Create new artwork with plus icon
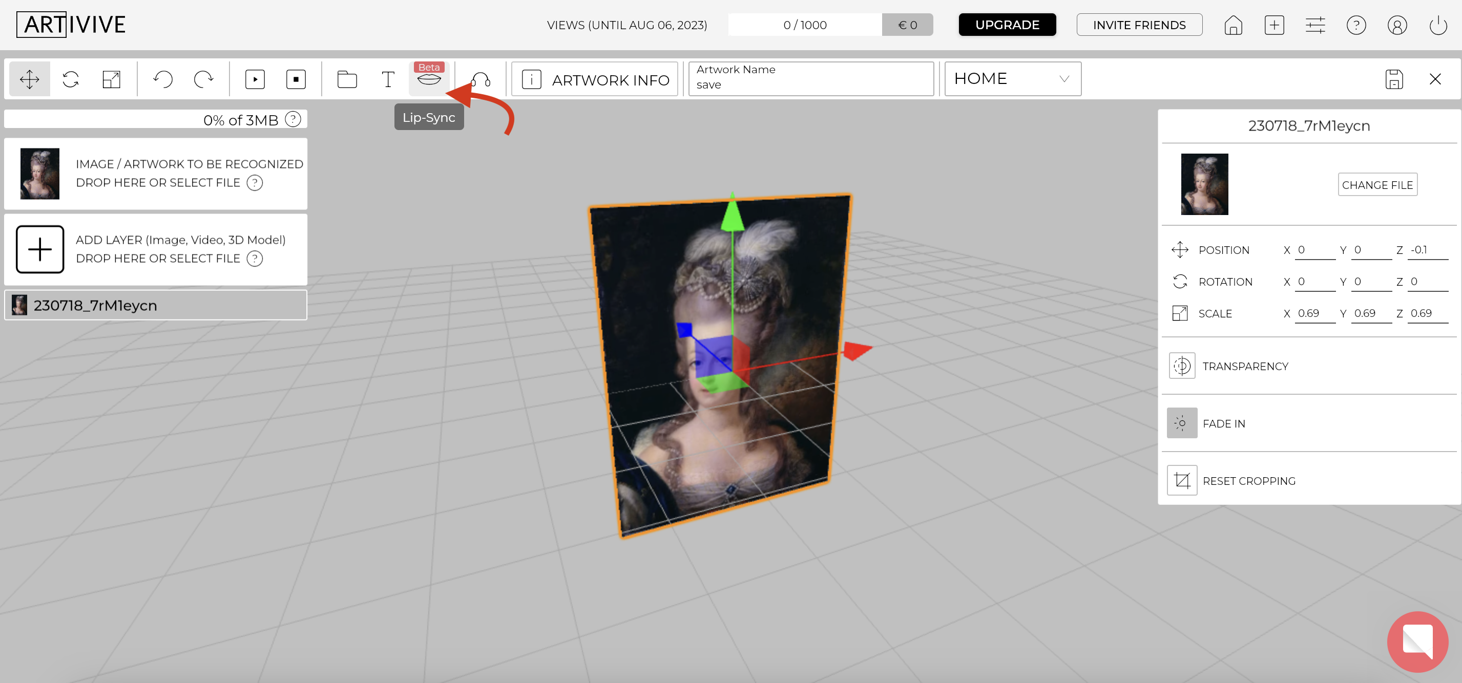The height and width of the screenshot is (683, 1462). pyautogui.click(x=1274, y=25)
